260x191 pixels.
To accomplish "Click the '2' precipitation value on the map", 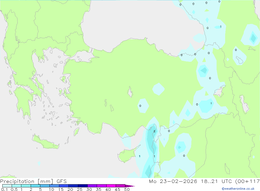I will 154,131.
